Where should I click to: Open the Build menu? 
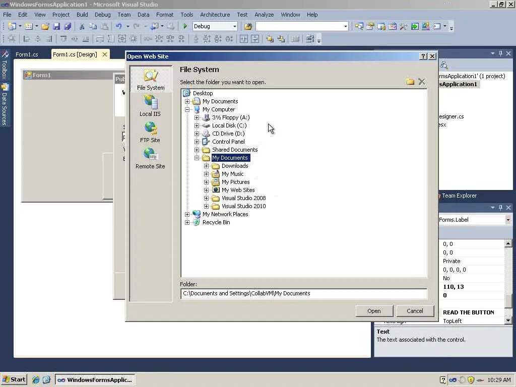click(x=82, y=15)
